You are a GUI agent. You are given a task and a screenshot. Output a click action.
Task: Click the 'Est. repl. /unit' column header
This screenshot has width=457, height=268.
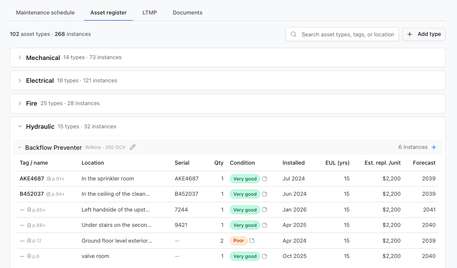(382, 162)
